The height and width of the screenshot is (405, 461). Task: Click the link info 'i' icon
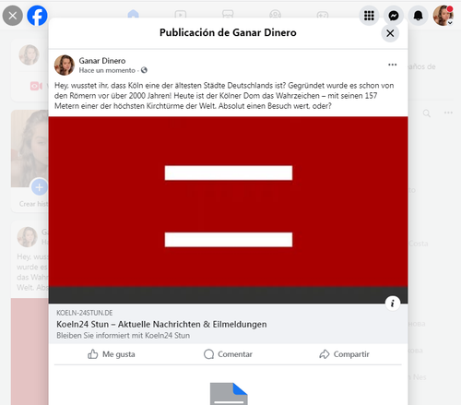point(393,304)
